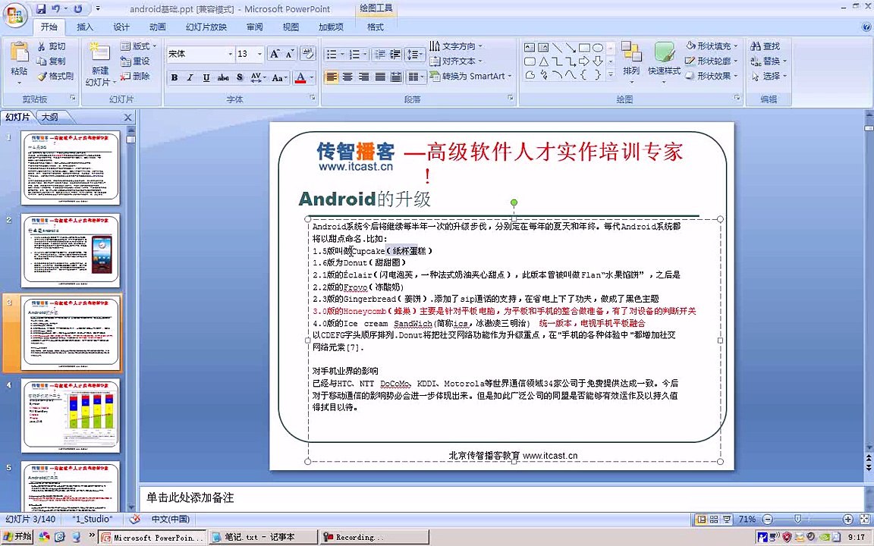Select the Down Arrow shape
This screenshot has width=874, height=546.
[598, 61]
